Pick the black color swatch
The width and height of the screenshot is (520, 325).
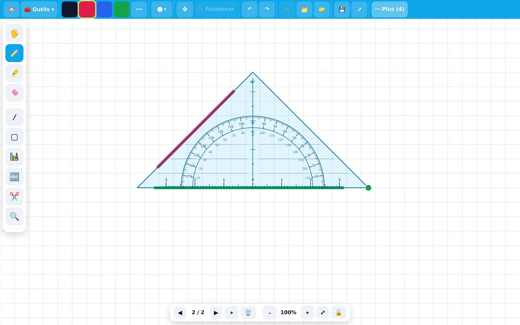[x=70, y=9]
